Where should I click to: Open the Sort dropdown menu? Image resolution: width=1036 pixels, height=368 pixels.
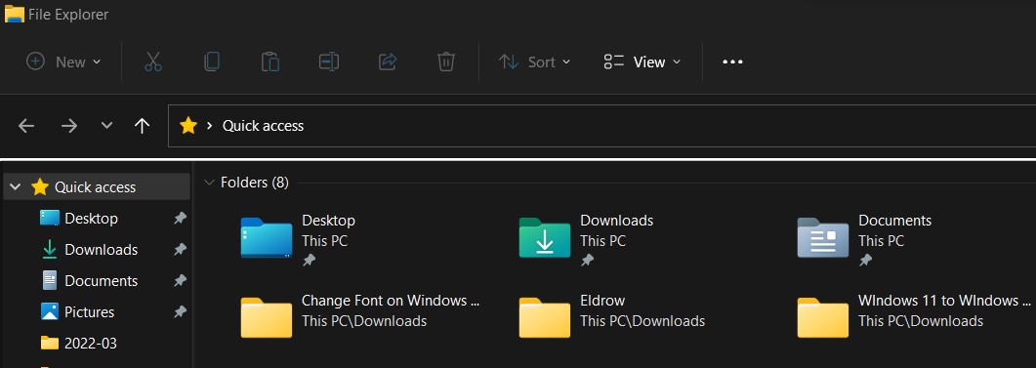[x=534, y=62]
